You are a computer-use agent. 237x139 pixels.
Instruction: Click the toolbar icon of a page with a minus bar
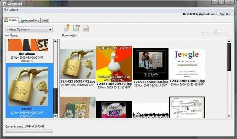tap(76, 28)
